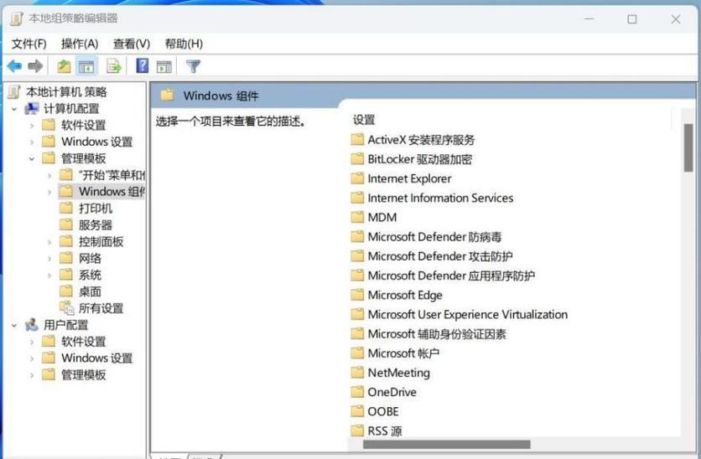Click the vertical scrollbar thumb
The width and height of the screenshot is (701, 459).
pos(688,147)
